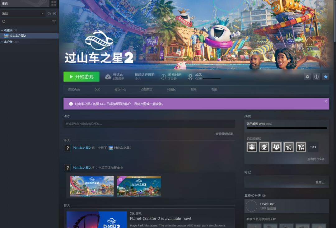Open 查看最新新闻 link

(x=224, y=134)
